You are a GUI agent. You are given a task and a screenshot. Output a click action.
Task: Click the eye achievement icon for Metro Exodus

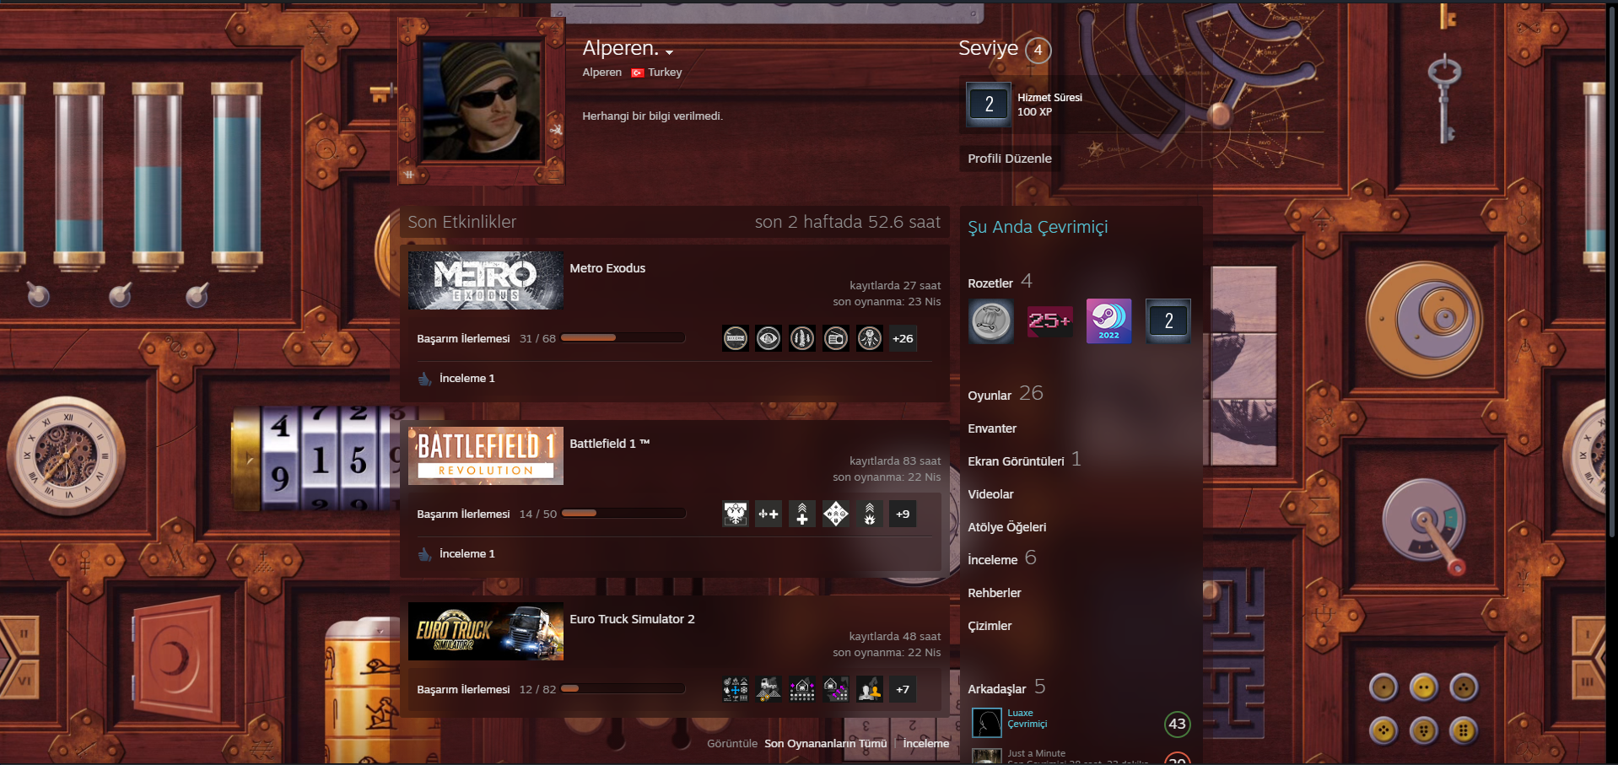(769, 338)
